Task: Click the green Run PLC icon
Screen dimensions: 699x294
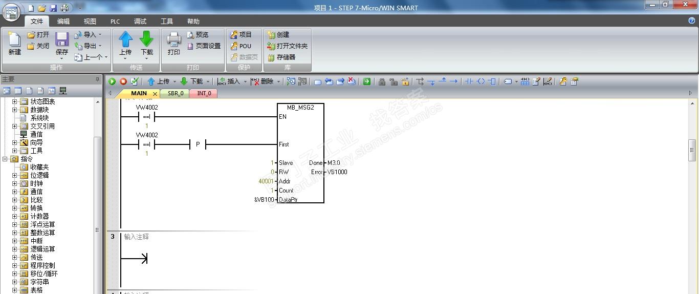Action: 112,81
